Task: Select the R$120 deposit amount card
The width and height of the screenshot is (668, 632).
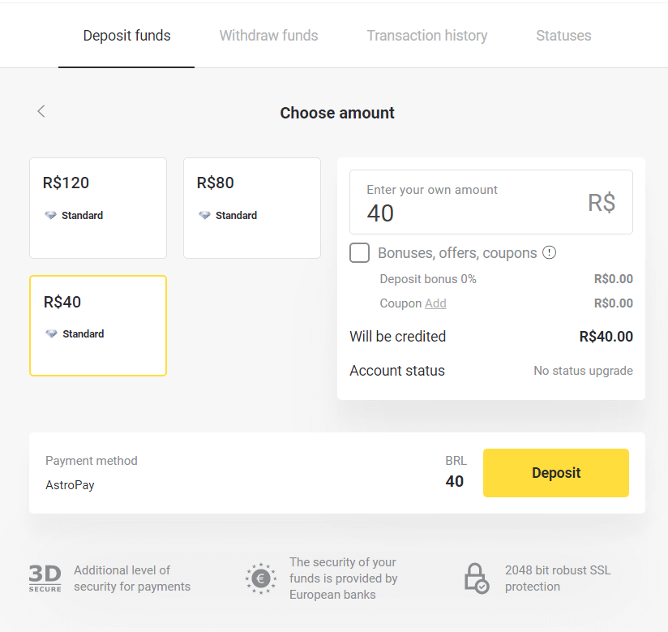Action: pos(97,208)
